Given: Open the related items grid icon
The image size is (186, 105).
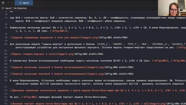Looking at the screenshot, I should 3,3.
